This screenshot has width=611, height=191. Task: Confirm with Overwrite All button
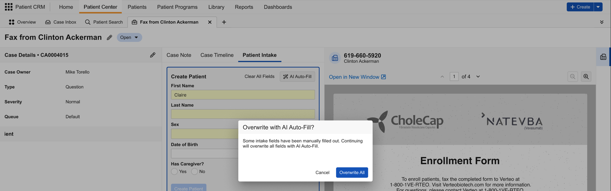(352, 172)
